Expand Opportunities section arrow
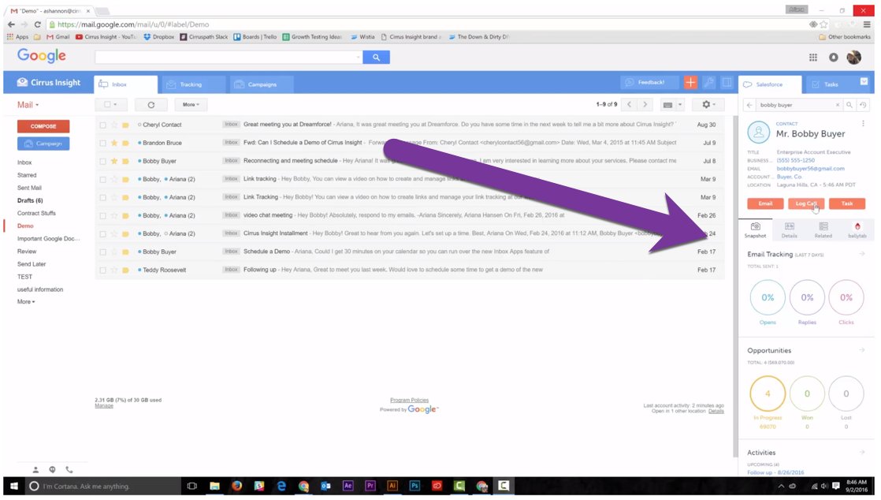Screen dimensions: 881x500 (862, 350)
